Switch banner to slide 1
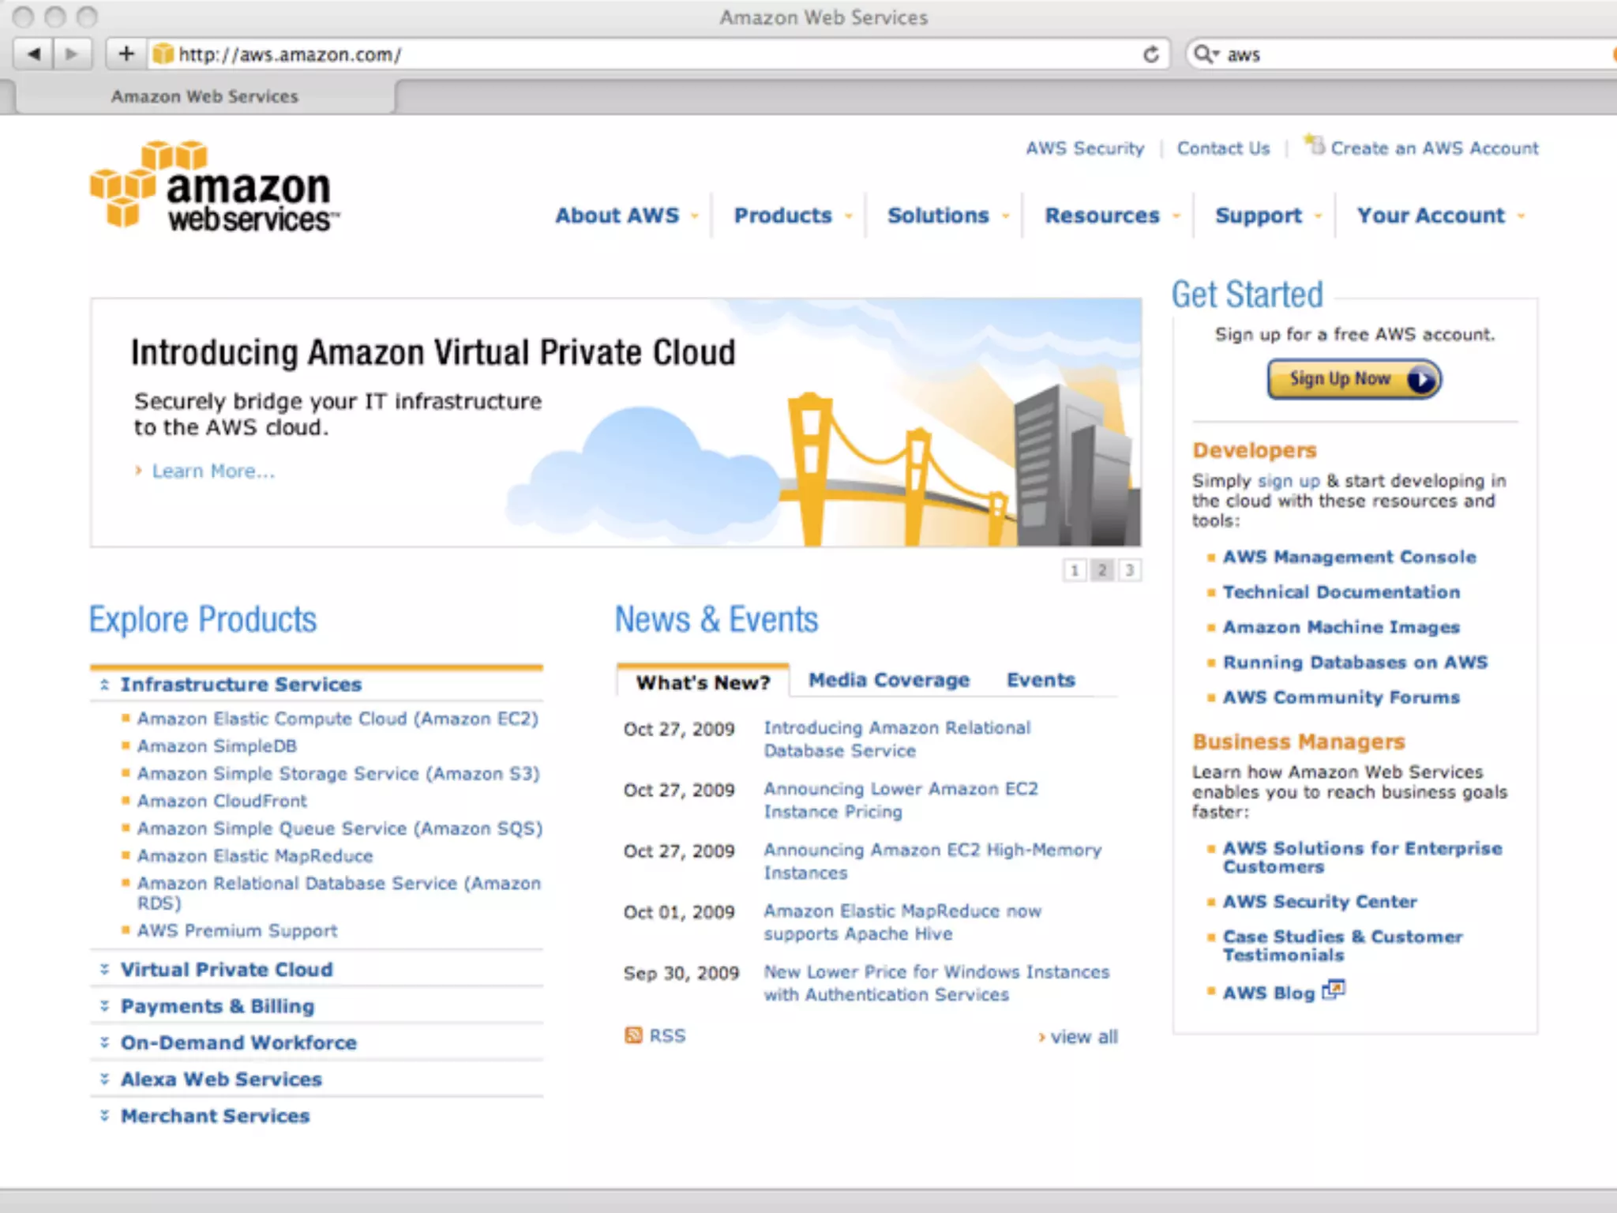 [1074, 570]
